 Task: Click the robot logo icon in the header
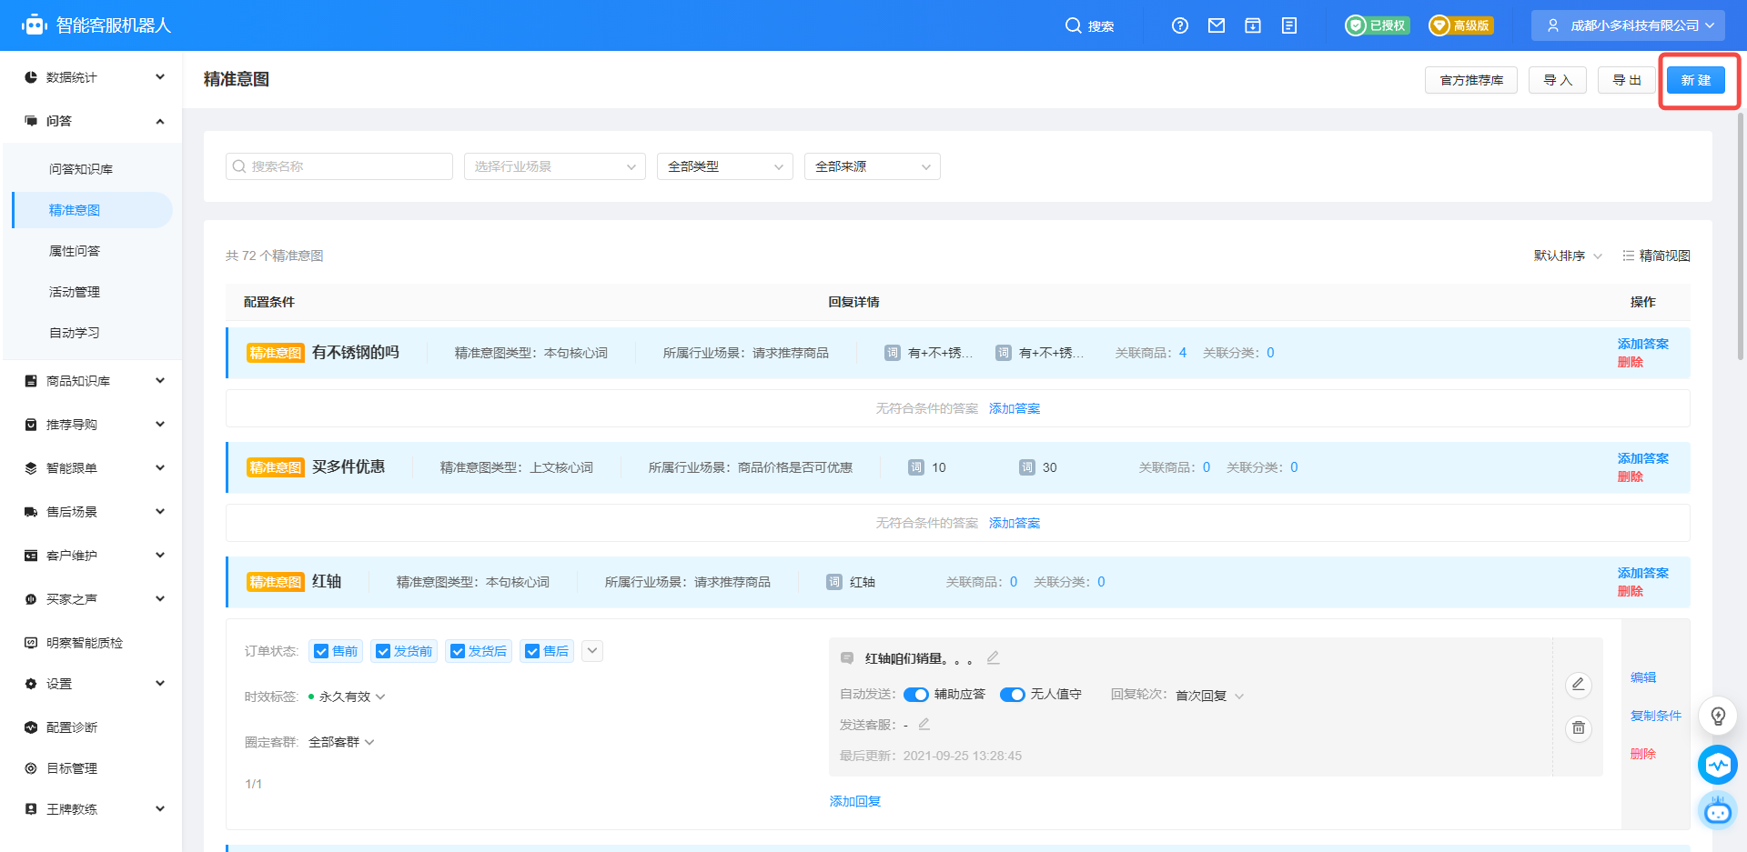(35, 25)
